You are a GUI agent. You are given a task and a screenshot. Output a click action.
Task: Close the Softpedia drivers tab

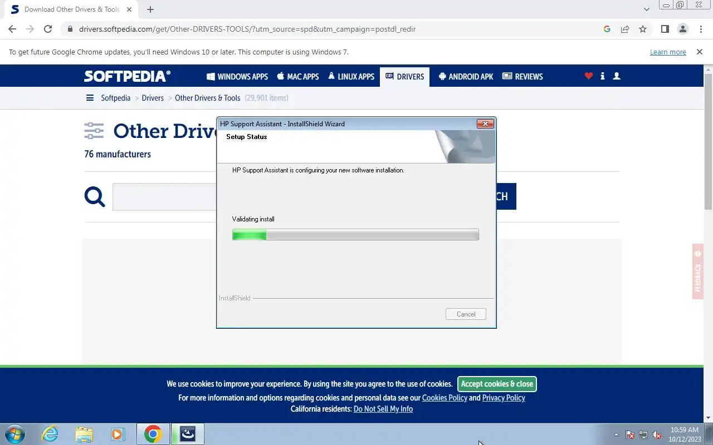click(x=129, y=9)
